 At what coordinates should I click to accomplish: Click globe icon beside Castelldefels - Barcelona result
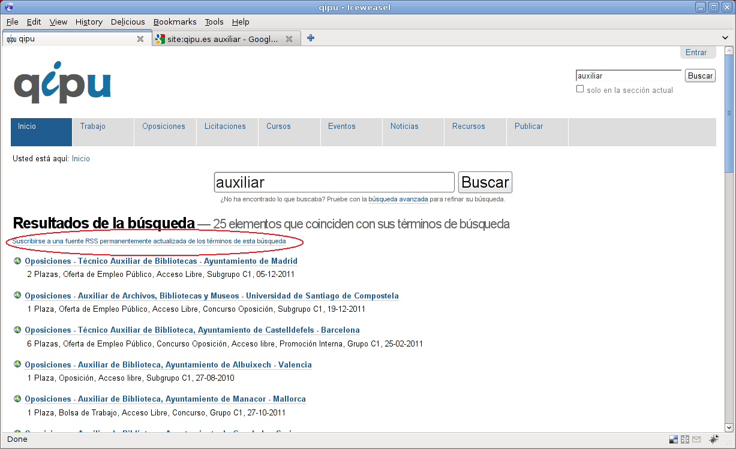coord(17,330)
